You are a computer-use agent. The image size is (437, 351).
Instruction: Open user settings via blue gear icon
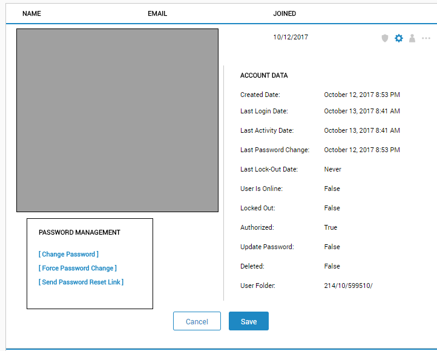point(399,38)
